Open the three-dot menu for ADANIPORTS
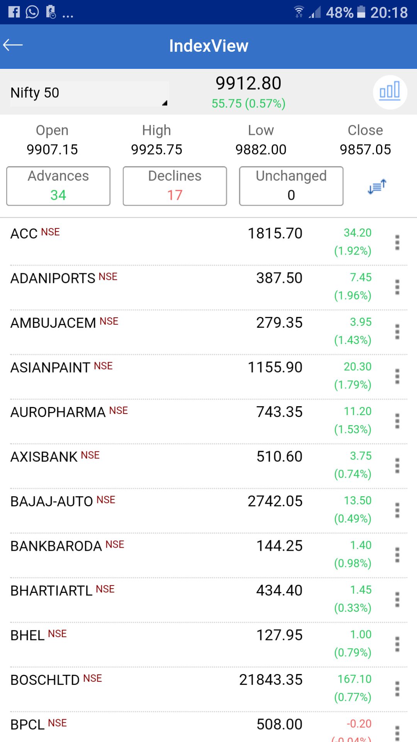417x742 pixels. point(397,287)
